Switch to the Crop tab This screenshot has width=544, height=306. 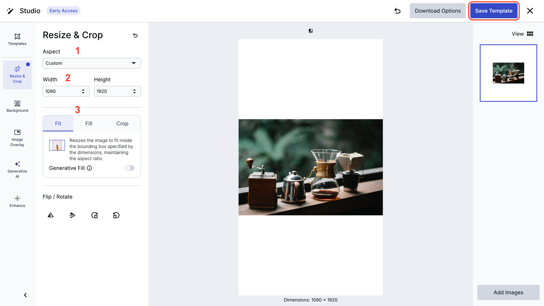coord(122,124)
